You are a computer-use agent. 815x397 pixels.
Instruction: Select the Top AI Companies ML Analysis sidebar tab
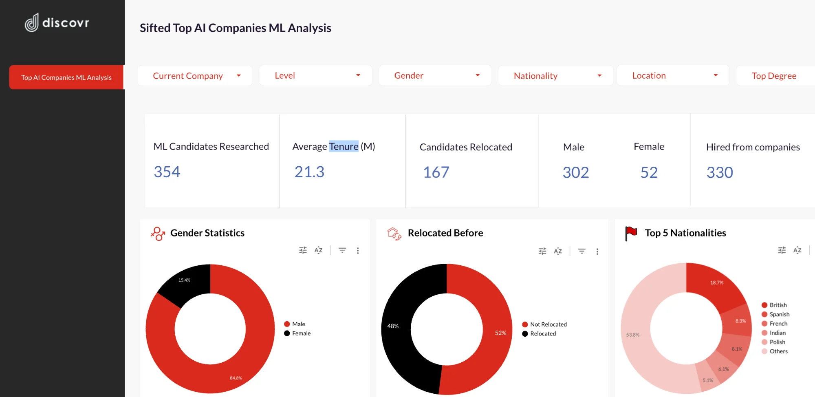click(x=66, y=77)
